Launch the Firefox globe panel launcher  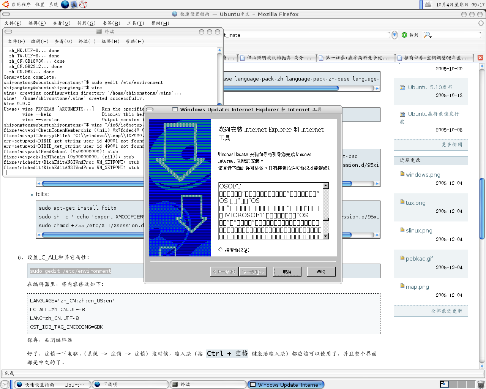click(x=65, y=5)
